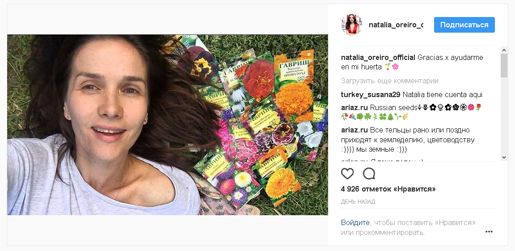515x251 pixels.
Task: Open the profile avatar picture
Action: pos(351,25)
